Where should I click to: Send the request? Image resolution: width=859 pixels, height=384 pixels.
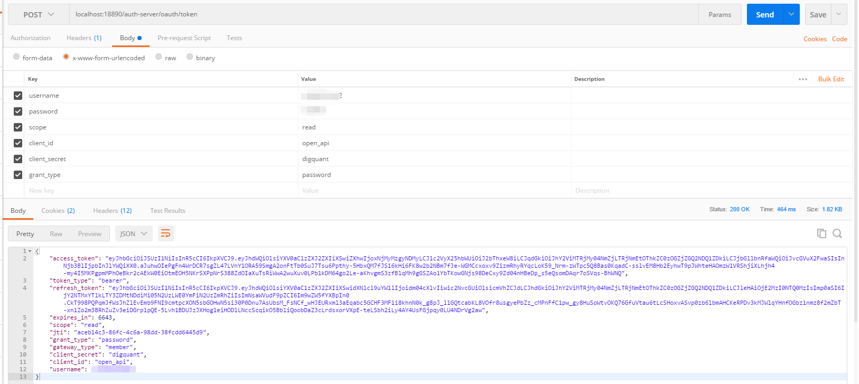(765, 14)
